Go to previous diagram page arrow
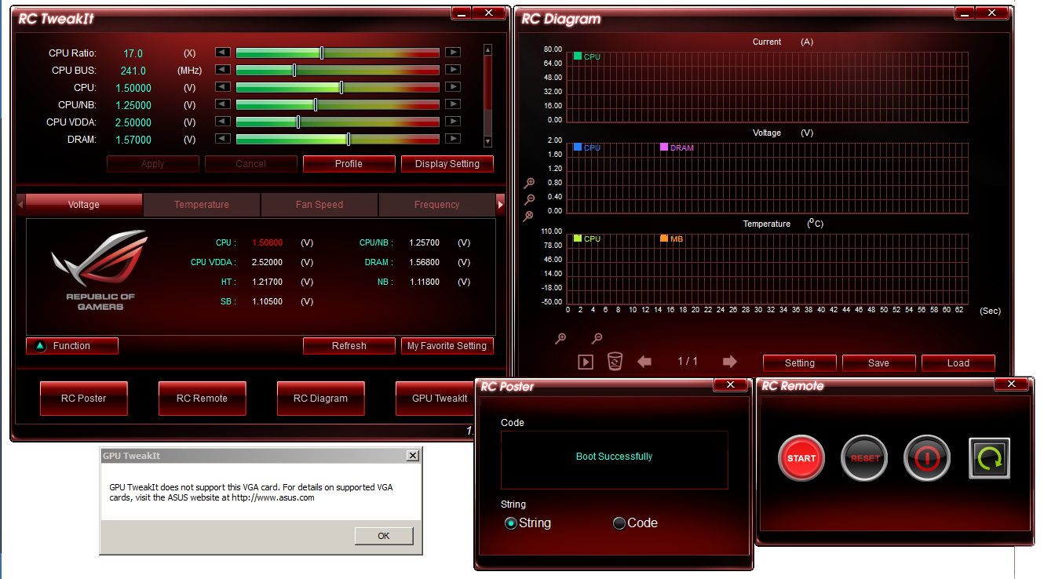Image resolution: width=1044 pixels, height=579 pixels. tap(644, 362)
